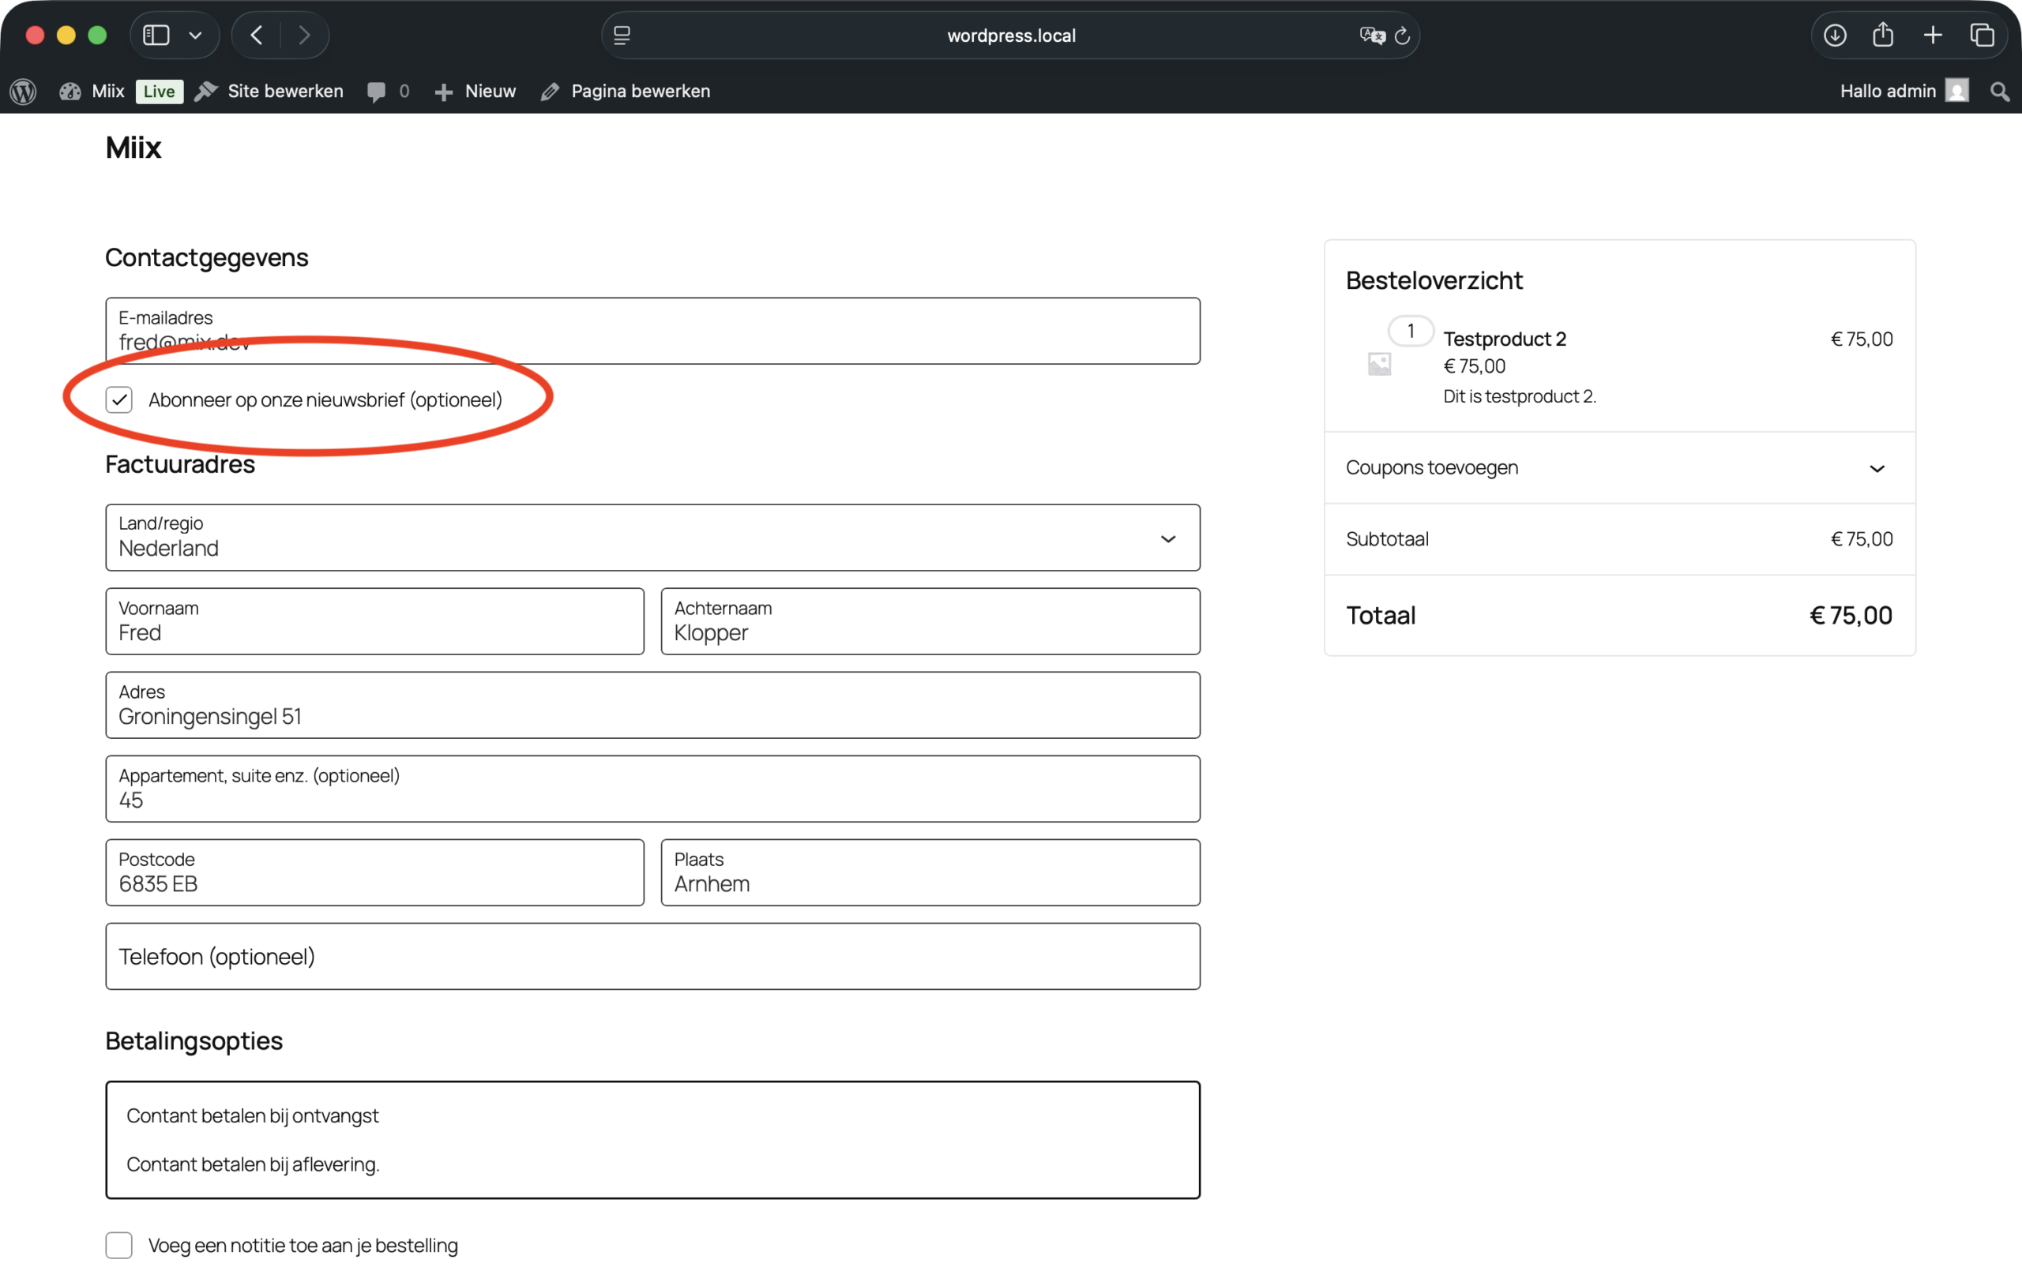Uncheck the nieuwsbrief subscription checkbox
The width and height of the screenshot is (2022, 1267).
[x=120, y=399]
